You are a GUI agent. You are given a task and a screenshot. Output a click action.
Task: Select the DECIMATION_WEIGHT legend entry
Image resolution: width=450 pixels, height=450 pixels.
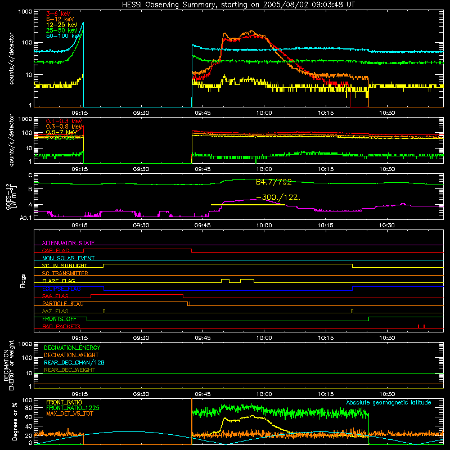pos(71,355)
